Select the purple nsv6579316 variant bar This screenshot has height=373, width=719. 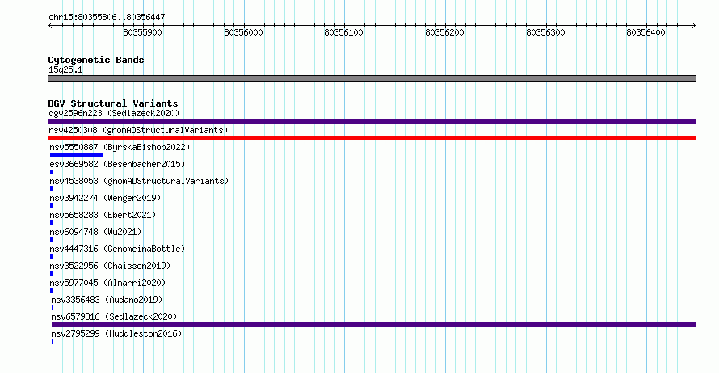click(x=374, y=325)
